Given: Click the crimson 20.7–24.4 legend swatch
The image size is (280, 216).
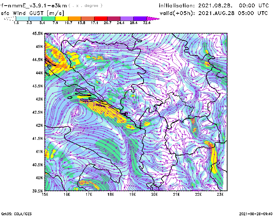Looking at the screenshot, I should pos(114,19).
